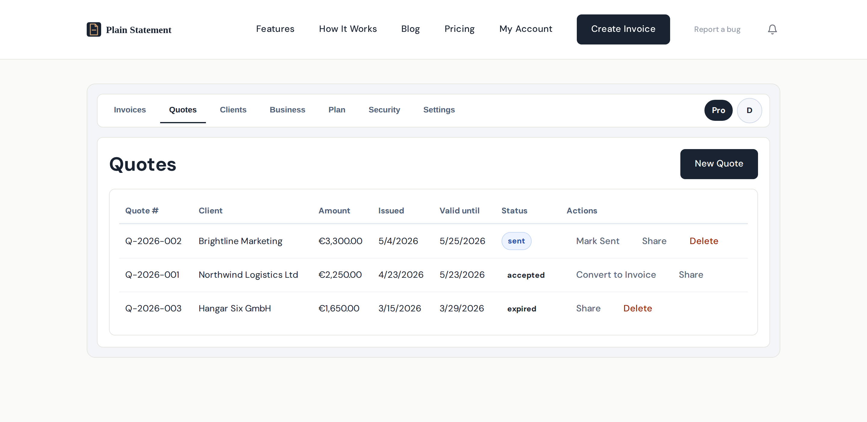Click the Quotes page heading
Image resolution: width=867 pixels, height=422 pixels.
click(x=143, y=164)
